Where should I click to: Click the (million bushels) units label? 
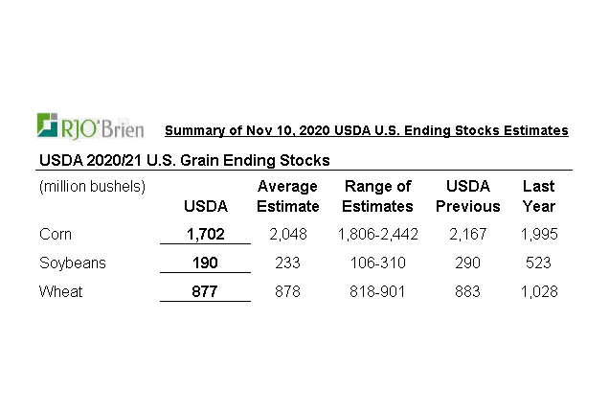[92, 186]
